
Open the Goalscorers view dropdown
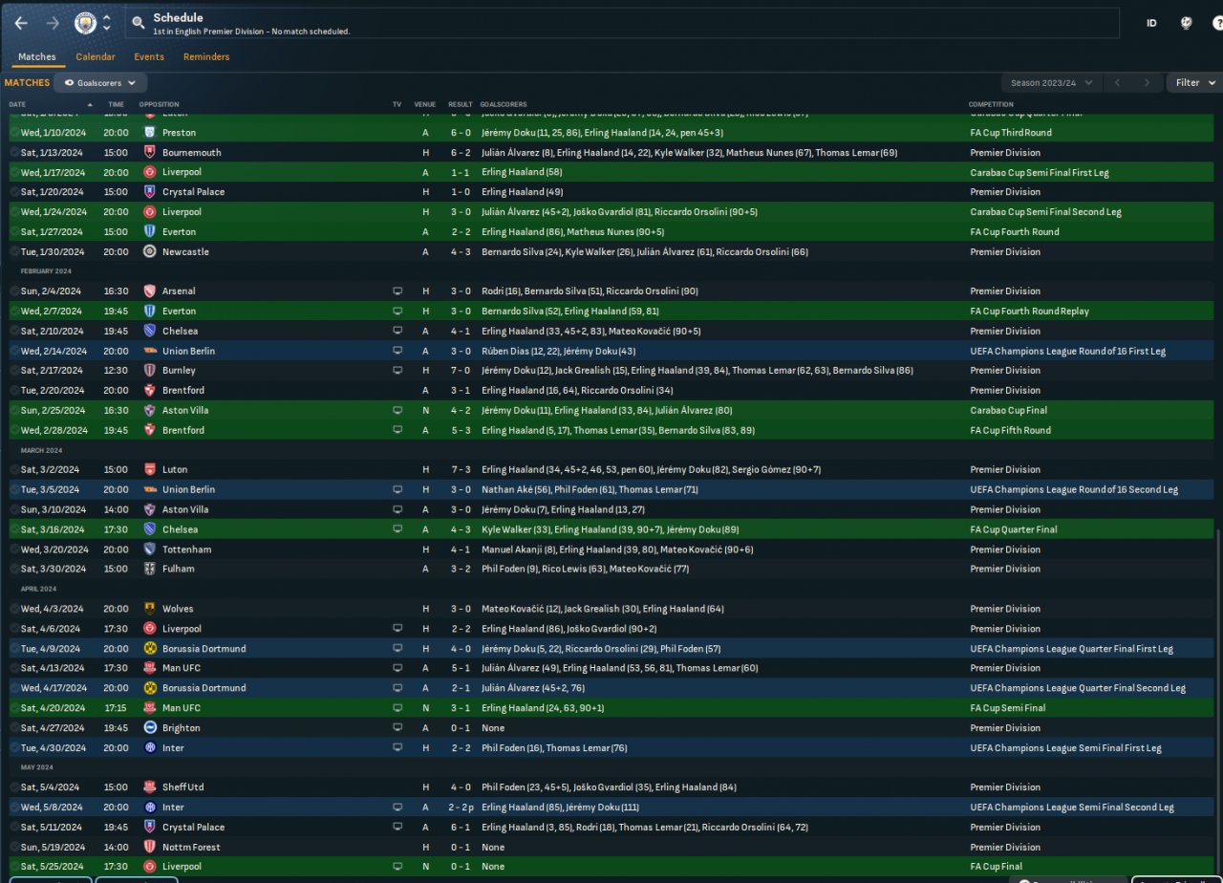[x=100, y=83]
